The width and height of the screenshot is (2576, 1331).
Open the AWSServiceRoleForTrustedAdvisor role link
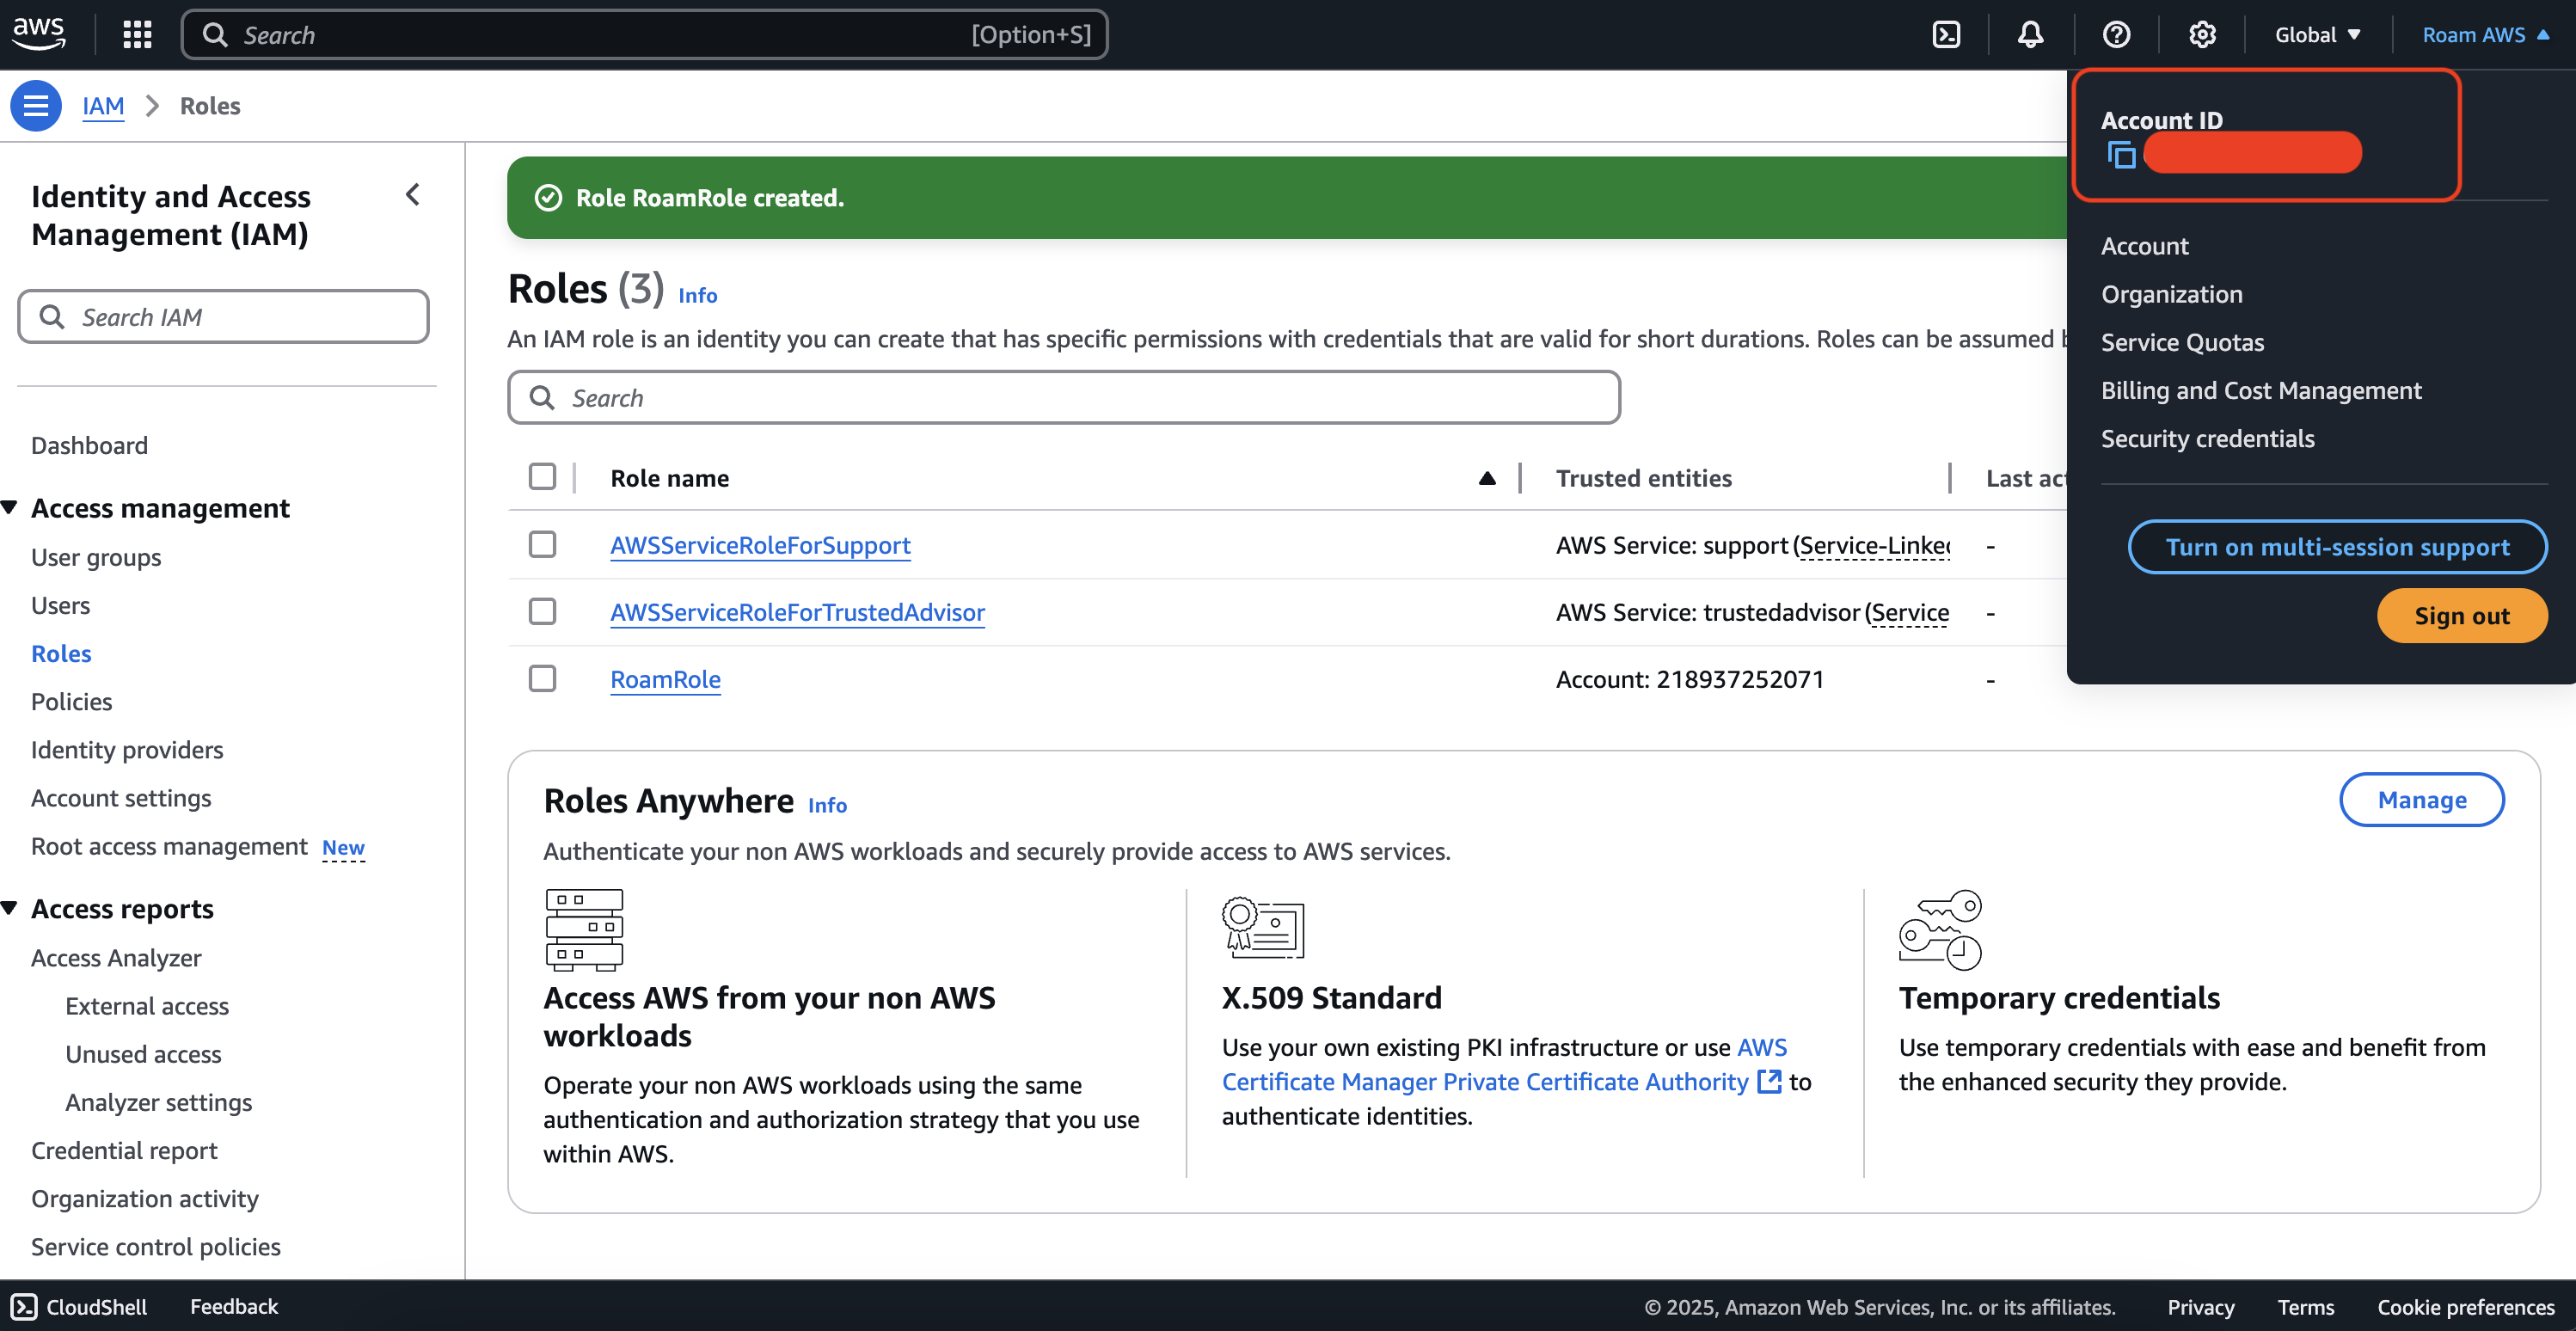tap(797, 612)
